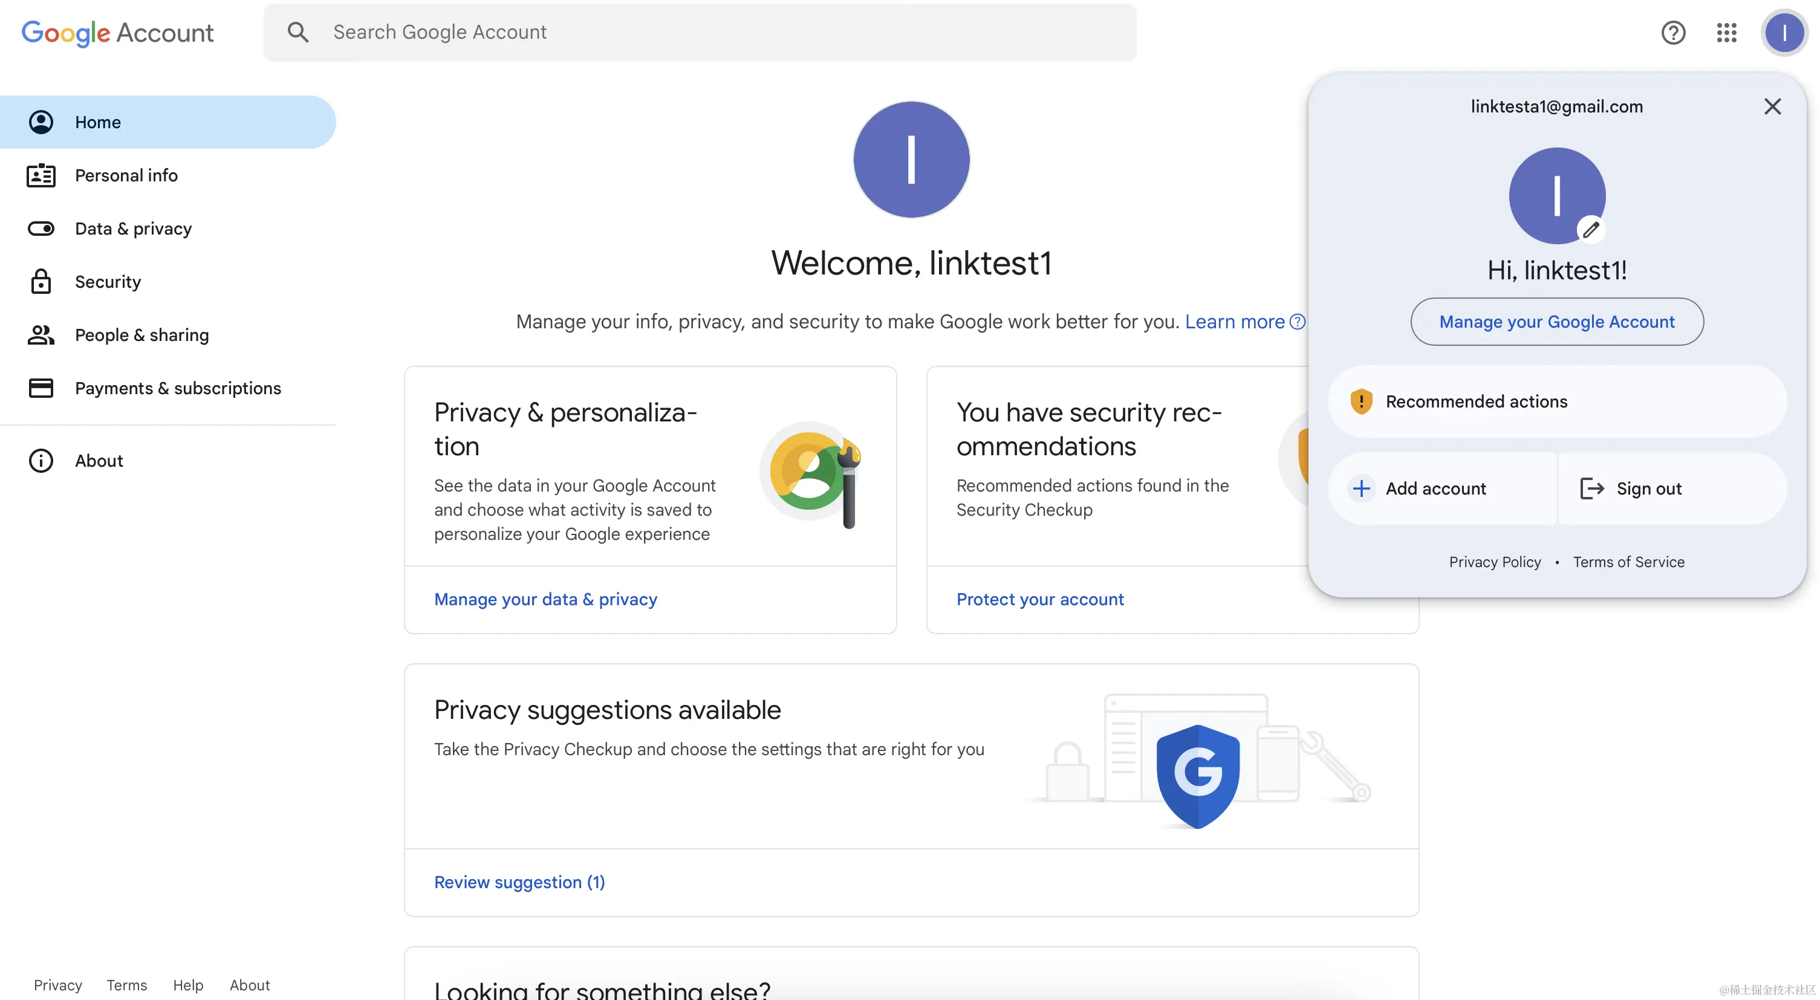Click the large profile picture on Home

pyautogui.click(x=911, y=160)
